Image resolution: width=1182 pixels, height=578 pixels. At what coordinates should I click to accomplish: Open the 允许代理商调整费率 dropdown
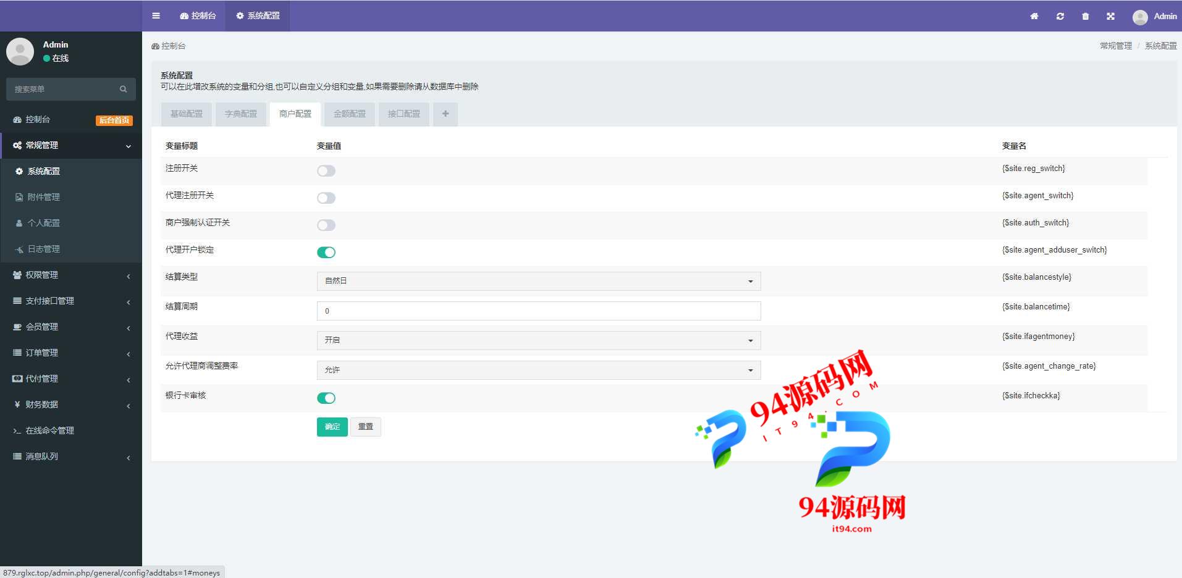pyautogui.click(x=539, y=370)
